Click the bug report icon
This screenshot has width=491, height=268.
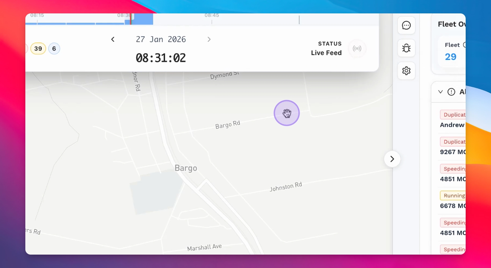(406, 48)
